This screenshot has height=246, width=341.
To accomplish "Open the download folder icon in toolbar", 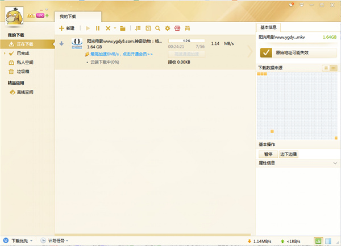I will click(122, 28).
